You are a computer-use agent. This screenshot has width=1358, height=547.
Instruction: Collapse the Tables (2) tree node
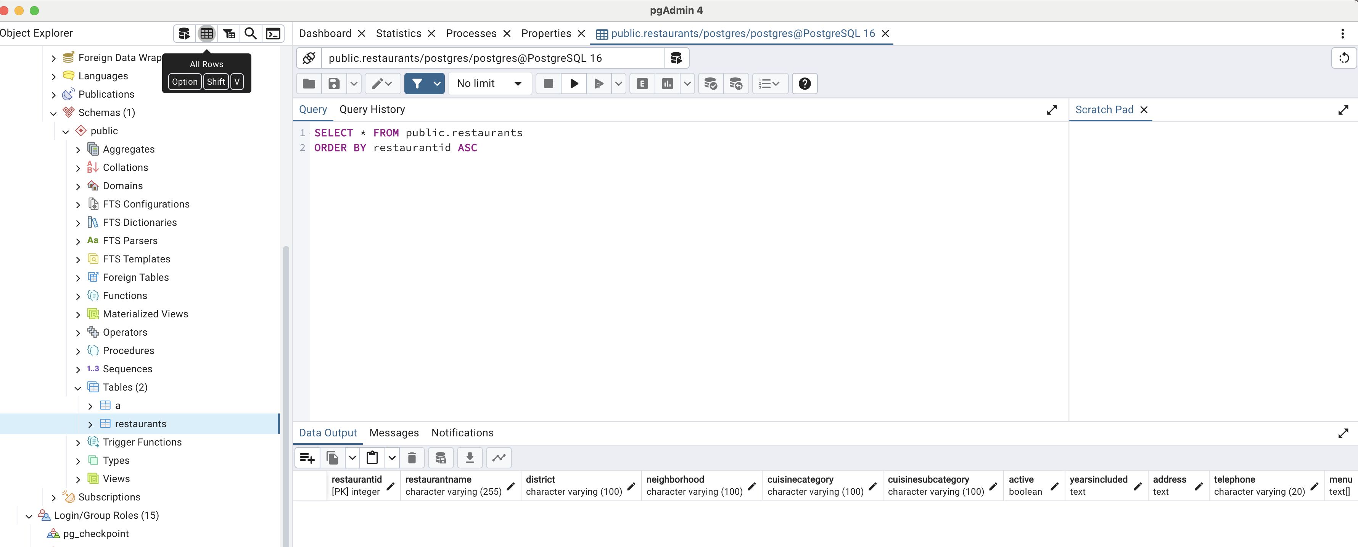point(78,388)
